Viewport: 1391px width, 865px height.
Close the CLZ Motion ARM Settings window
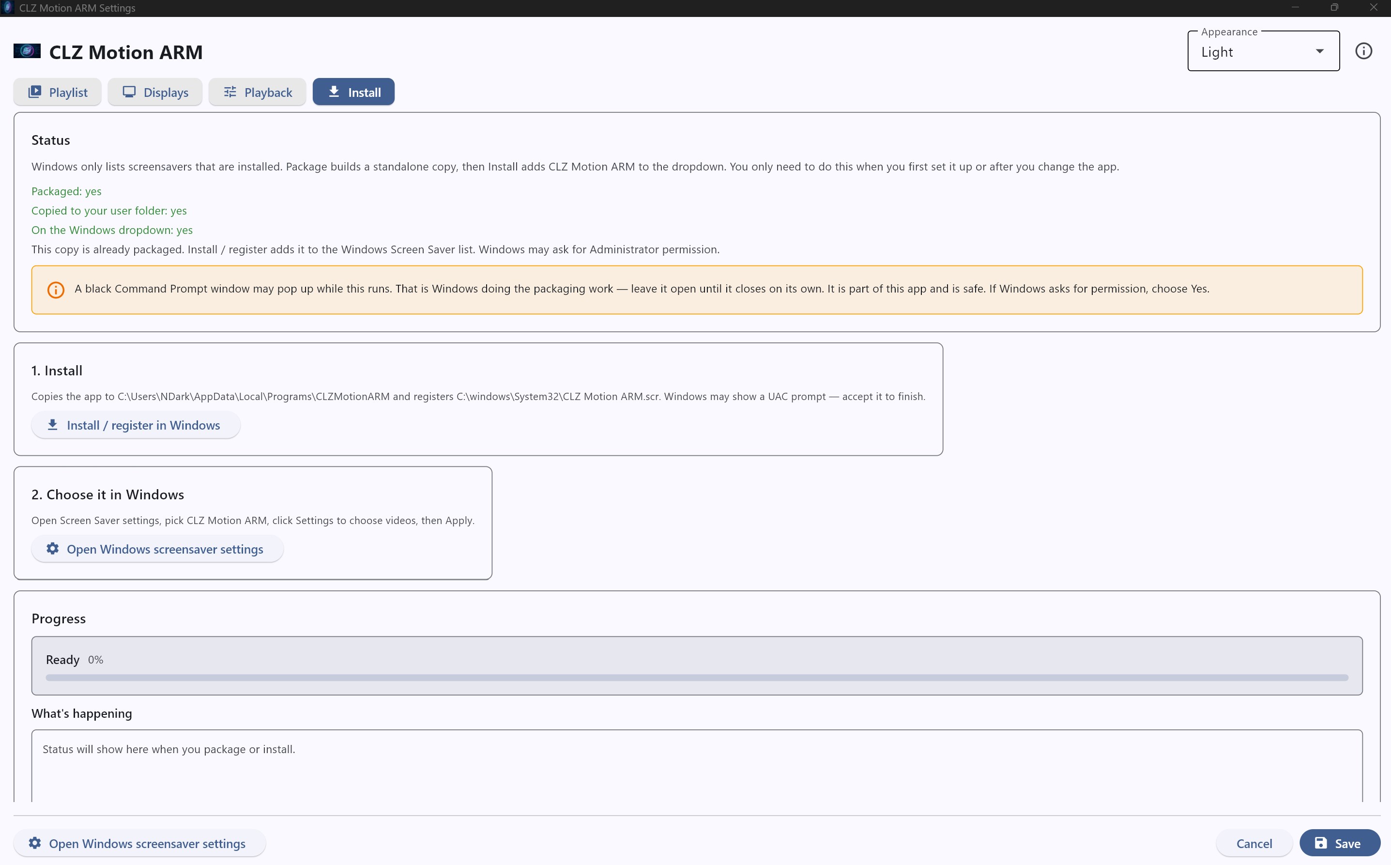(1373, 7)
